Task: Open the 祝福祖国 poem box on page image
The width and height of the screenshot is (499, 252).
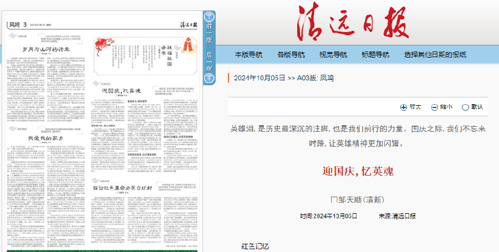Action: coord(146,56)
